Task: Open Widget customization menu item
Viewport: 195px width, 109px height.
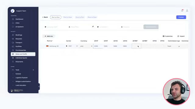Action: coord(23,81)
